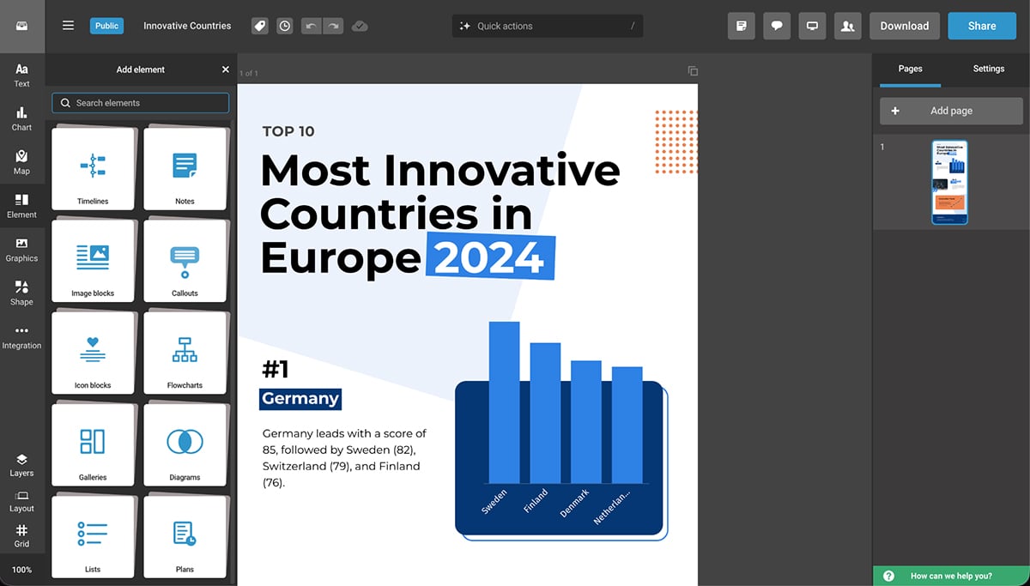The image size is (1030, 586).
Task: Switch to the Settings tab
Action: [989, 69]
